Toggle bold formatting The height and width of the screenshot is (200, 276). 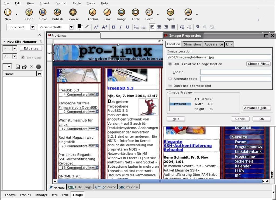pyautogui.click(x=113, y=27)
